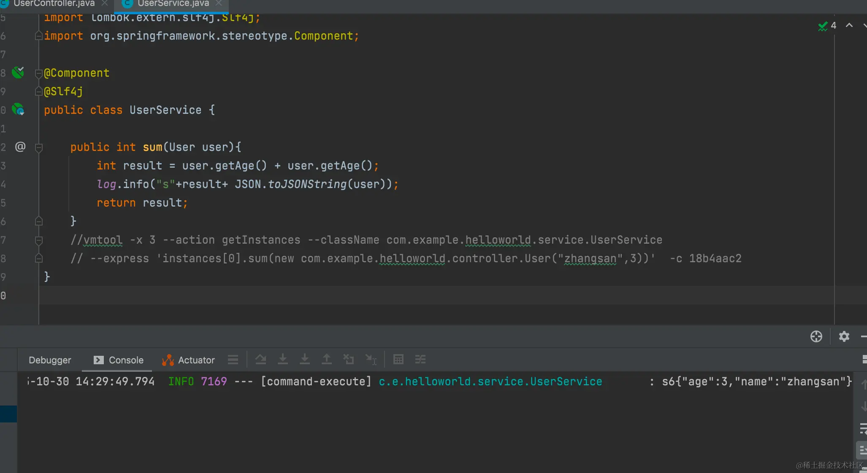Click the Step Over debugger icon
Image resolution: width=867 pixels, height=473 pixels.
(261, 360)
